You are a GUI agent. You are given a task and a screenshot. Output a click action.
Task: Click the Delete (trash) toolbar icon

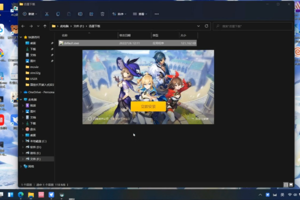[x=102, y=14]
